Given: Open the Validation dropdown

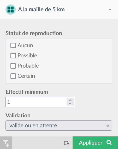Looking at the screenshot, I should pyautogui.click(x=59, y=125).
